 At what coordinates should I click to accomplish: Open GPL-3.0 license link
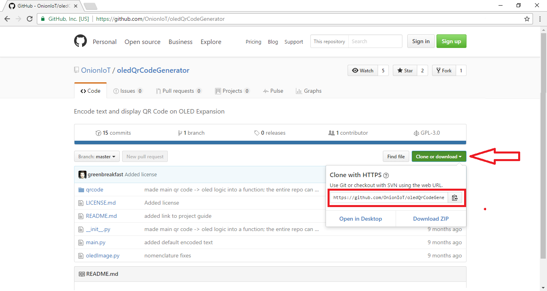point(426,133)
